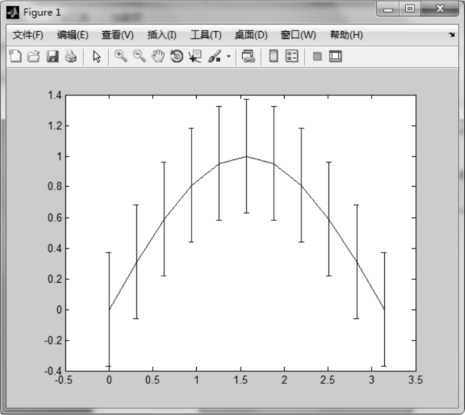This screenshot has width=465, height=415.
Task: Print the figure using the printer icon
Action: (x=70, y=57)
